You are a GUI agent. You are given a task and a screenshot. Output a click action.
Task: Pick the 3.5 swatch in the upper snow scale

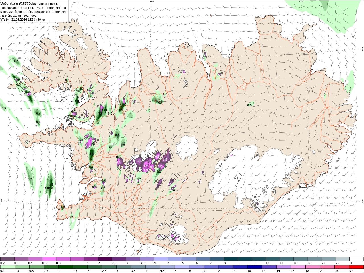(147, 259)
